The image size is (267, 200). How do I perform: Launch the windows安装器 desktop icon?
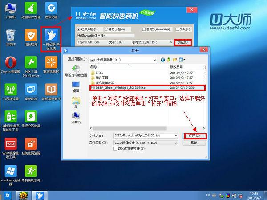pyautogui.click(x=11, y=175)
